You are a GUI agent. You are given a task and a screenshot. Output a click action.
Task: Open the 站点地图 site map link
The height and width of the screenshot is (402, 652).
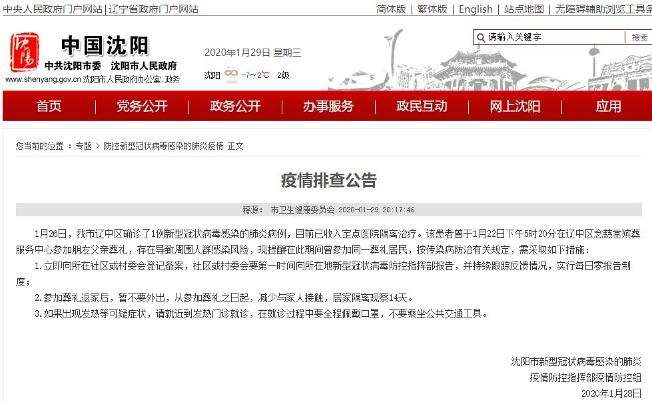pyautogui.click(x=524, y=9)
